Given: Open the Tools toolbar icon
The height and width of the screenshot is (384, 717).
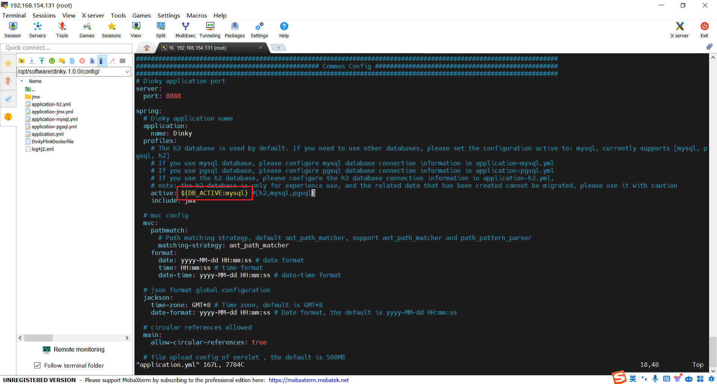Looking at the screenshot, I should coord(62,30).
